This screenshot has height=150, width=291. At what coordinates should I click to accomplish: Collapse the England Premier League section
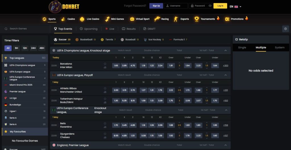pyautogui.click(x=225, y=145)
